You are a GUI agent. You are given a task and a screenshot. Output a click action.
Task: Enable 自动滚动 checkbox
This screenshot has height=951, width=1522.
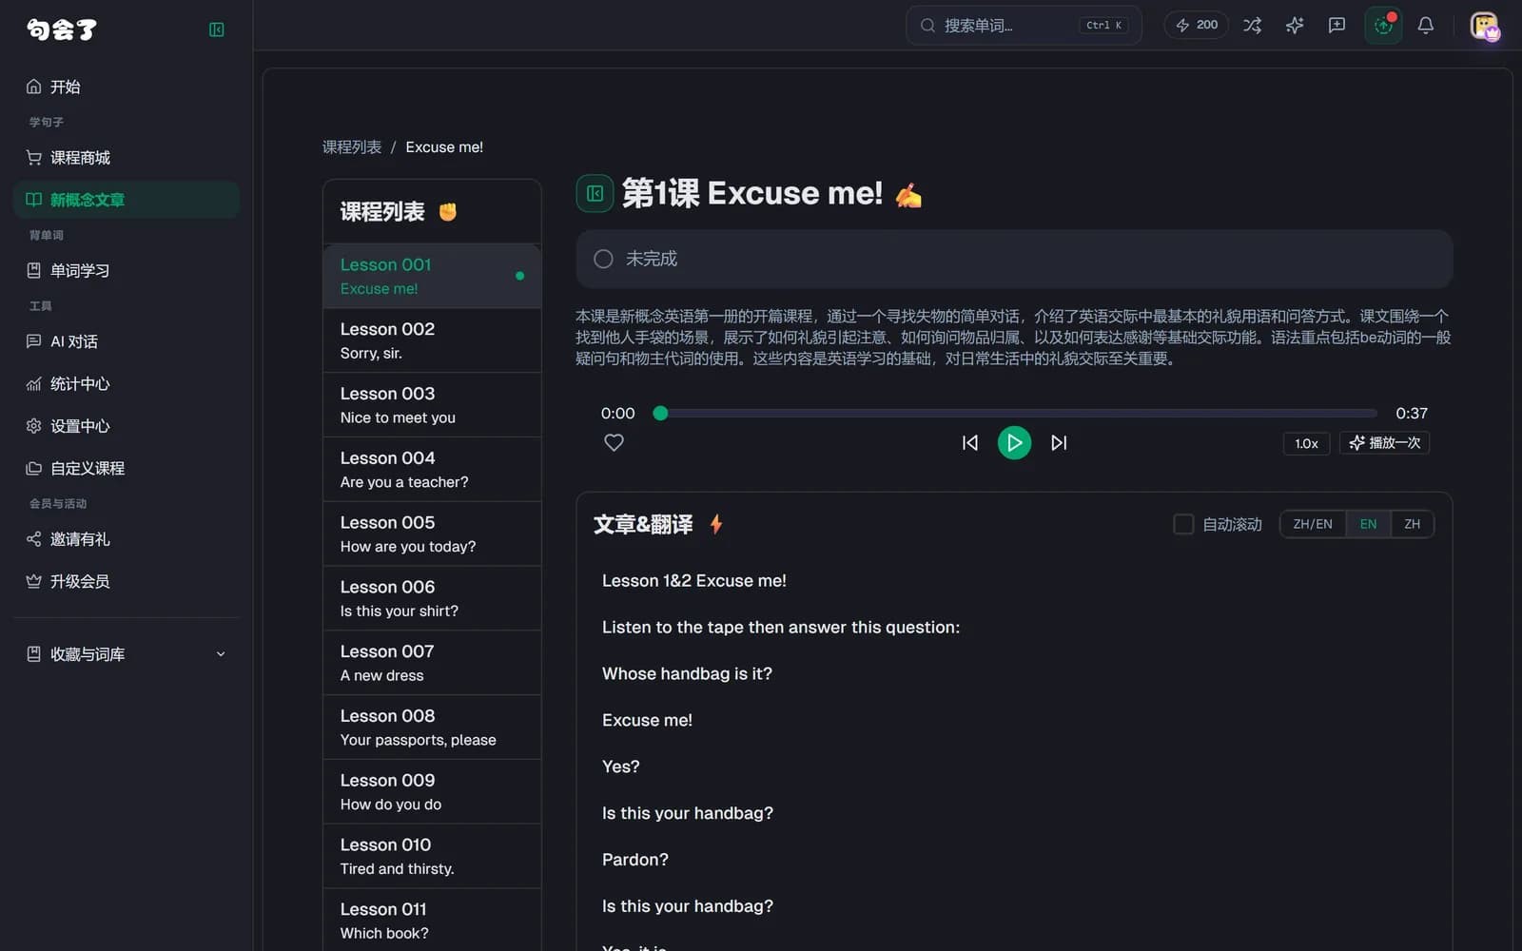1183,524
